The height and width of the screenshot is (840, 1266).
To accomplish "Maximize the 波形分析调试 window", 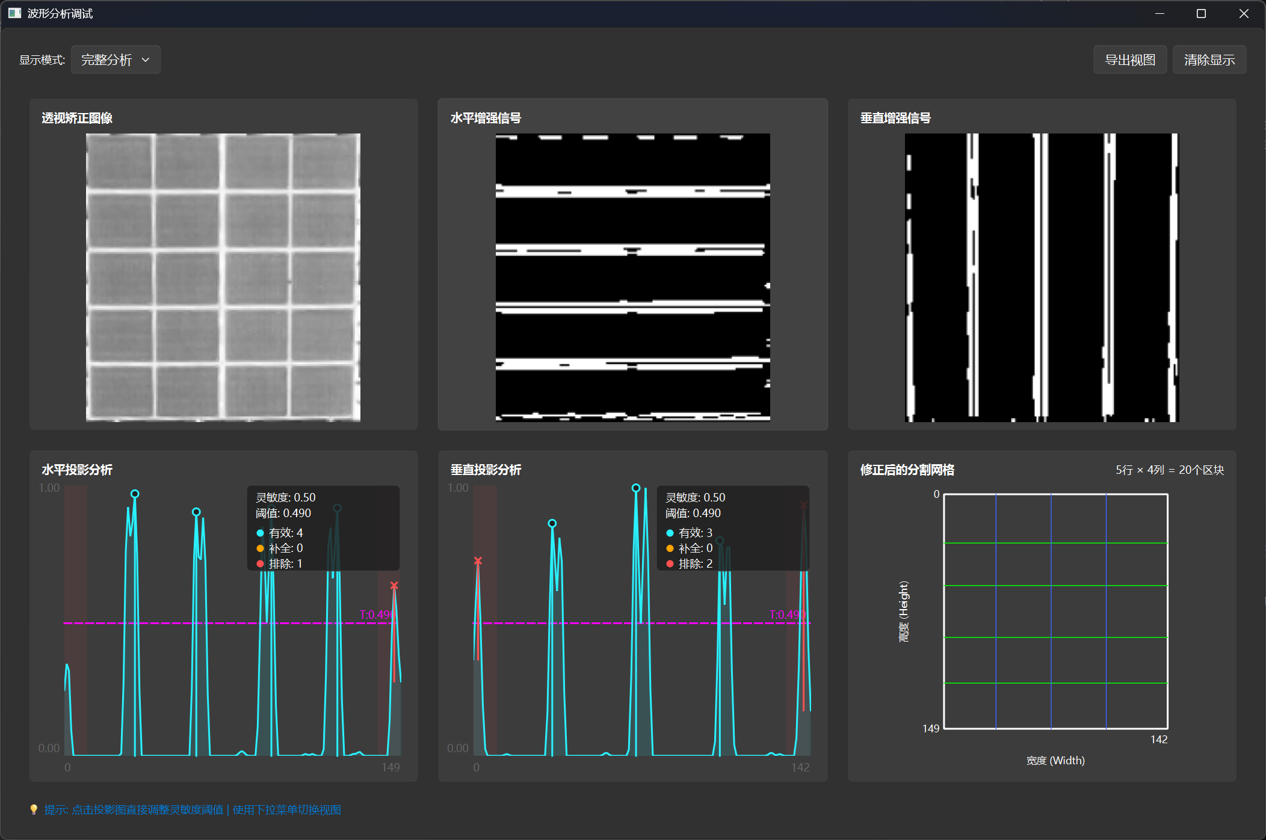I will point(1201,13).
